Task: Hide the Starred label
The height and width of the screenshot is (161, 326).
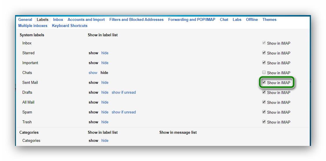Action: point(105,53)
